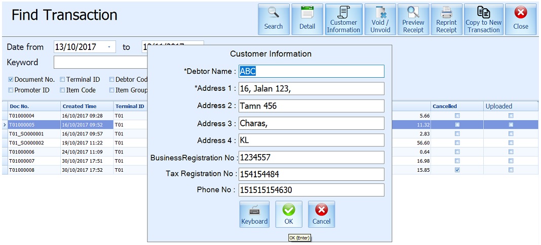Viewport: 541px width, 245px height.
Task: Click the Reprint Receipt printer icon
Action: point(446,19)
